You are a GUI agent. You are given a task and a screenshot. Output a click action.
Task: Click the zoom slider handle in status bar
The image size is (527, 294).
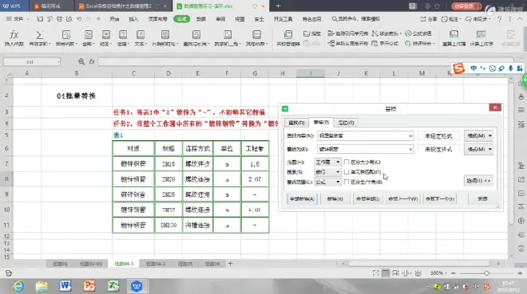[486, 273]
